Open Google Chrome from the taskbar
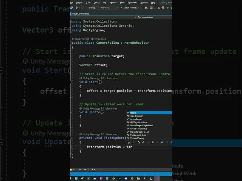 click(113, 178)
